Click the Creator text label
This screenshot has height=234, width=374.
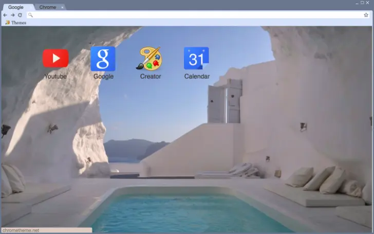[x=150, y=77]
